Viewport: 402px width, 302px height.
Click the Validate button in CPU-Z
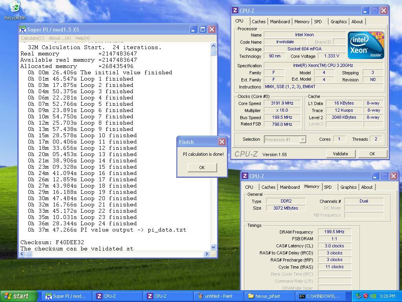[340, 154]
